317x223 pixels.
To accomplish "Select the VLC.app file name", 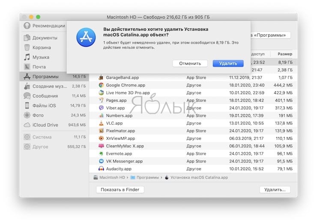I will (114, 123).
